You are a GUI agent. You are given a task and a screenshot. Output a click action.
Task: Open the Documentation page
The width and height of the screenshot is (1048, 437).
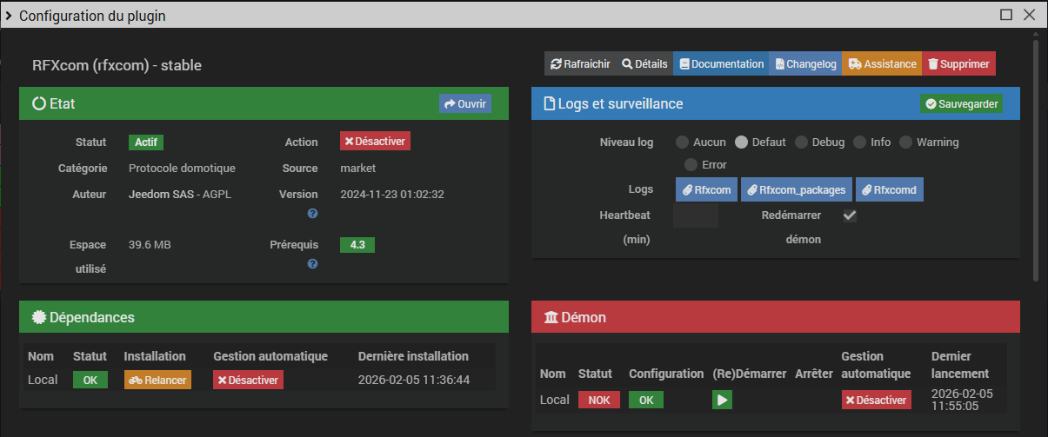pos(721,64)
